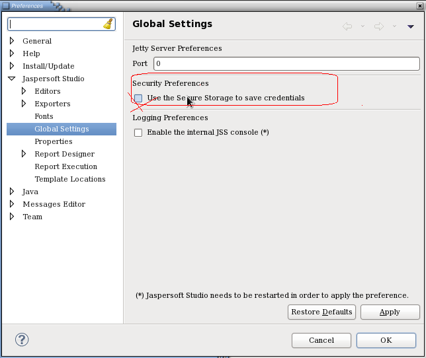The image size is (426, 358).
Task: Go forward with the right arrow icon
Action: coord(379,26)
